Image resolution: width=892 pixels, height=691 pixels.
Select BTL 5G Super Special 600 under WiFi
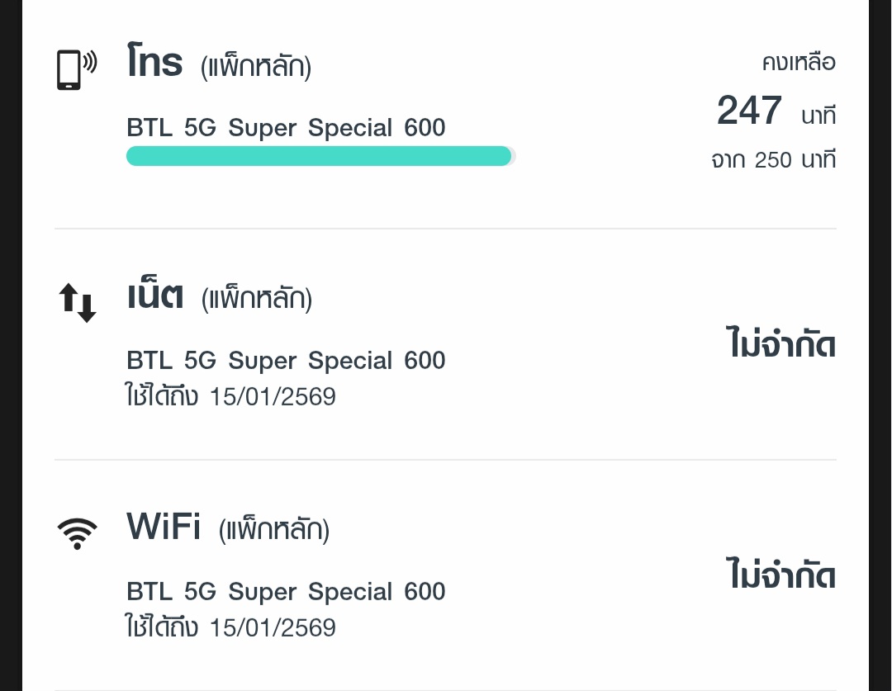tap(286, 592)
